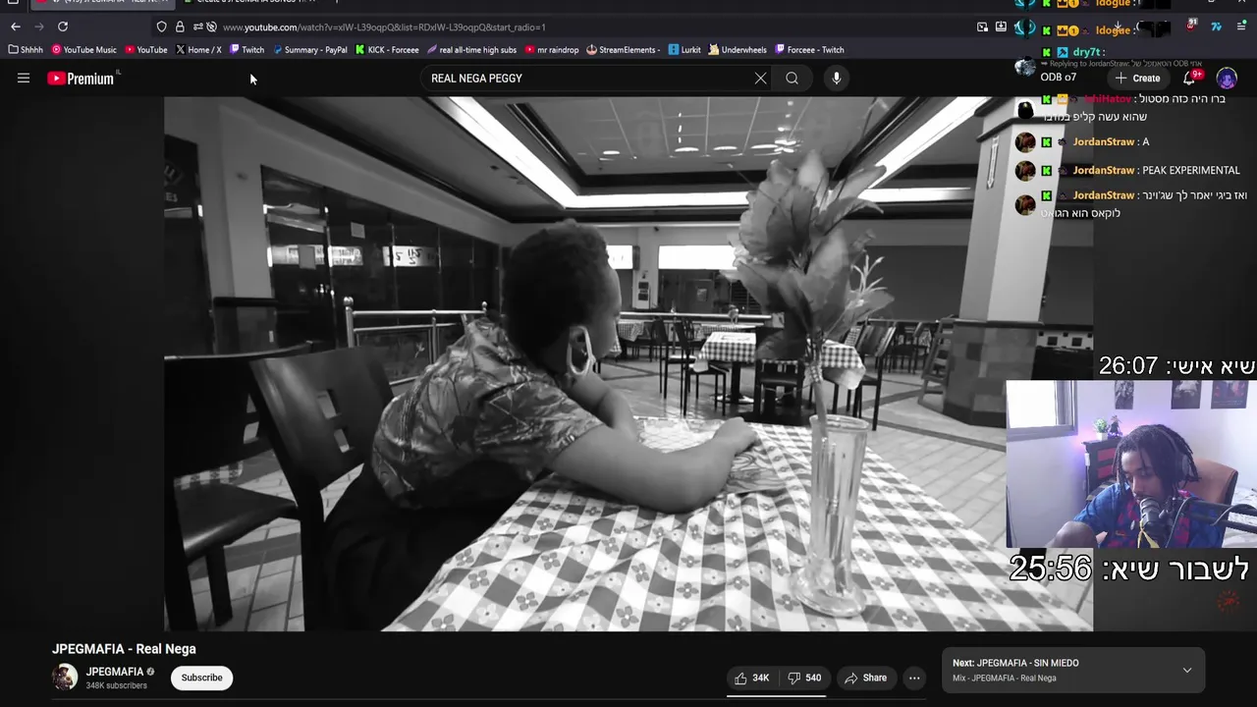The height and width of the screenshot is (707, 1257).
Task: Click the blocked autoplay icon in address bar
Action: click(x=211, y=27)
